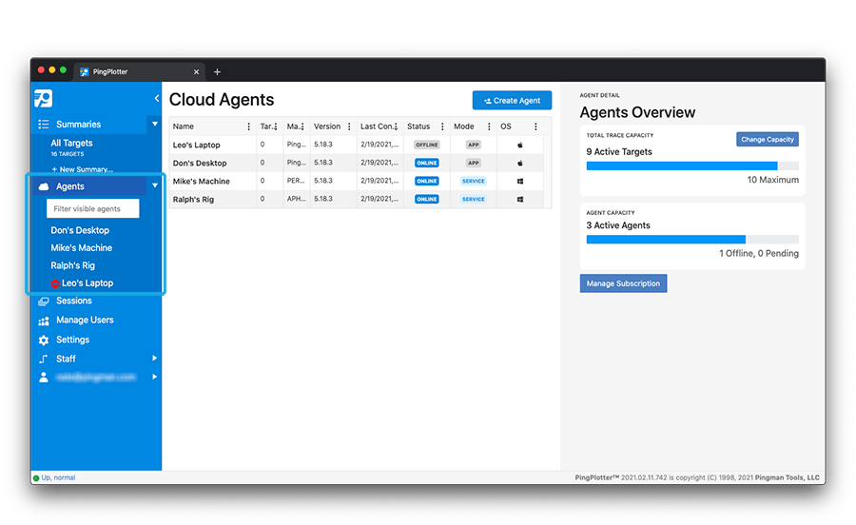Open Machine column options menu
This screenshot has width=856, height=525.
click(302, 126)
